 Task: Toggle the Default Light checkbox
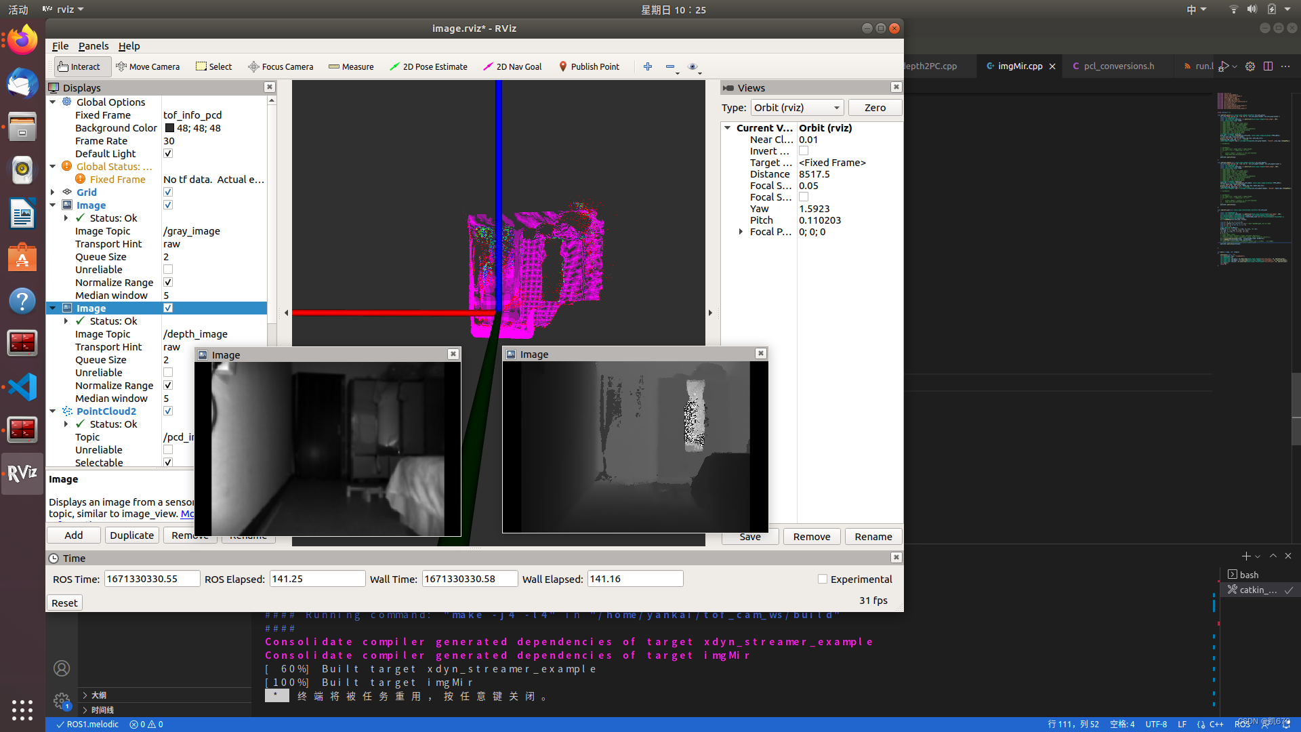click(x=168, y=154)
